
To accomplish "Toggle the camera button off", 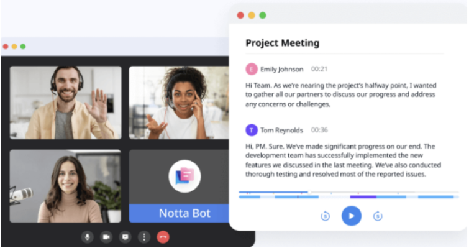I will pyautogui.click(x=106, y=237).
